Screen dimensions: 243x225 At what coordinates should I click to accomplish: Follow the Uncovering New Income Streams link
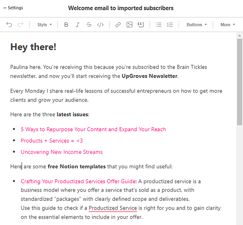62,152
